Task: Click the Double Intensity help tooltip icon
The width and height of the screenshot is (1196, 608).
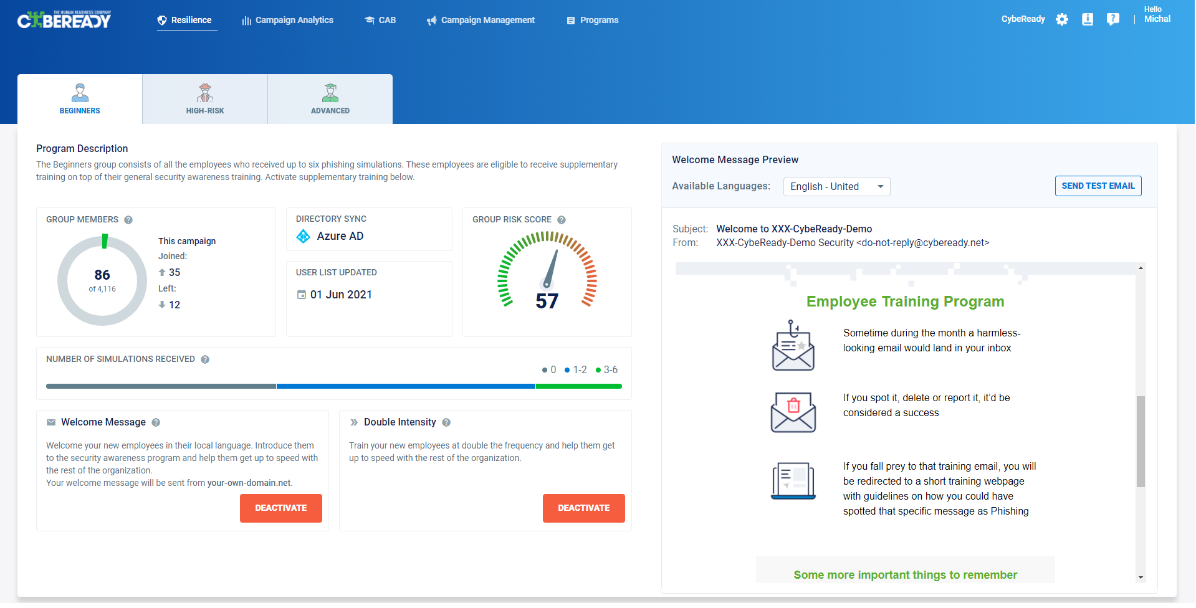Action: (x=446, y=422)
